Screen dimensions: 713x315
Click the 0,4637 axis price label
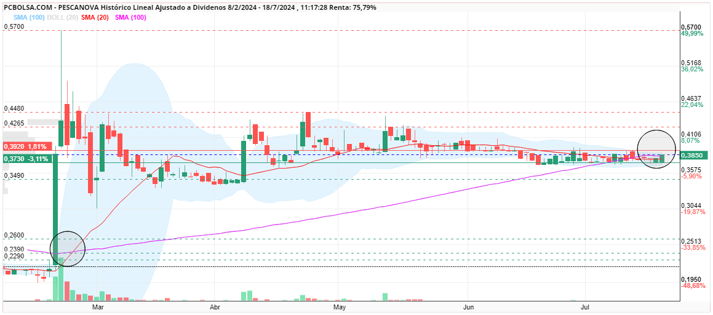pos(692,98)
